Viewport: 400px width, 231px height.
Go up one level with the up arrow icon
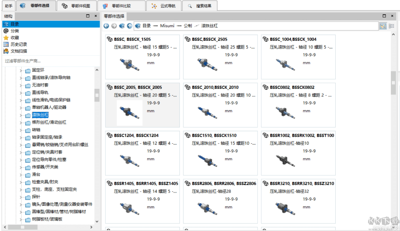coord(130,26)
